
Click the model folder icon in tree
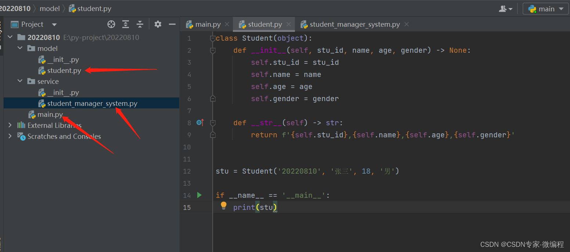point(31,48)
